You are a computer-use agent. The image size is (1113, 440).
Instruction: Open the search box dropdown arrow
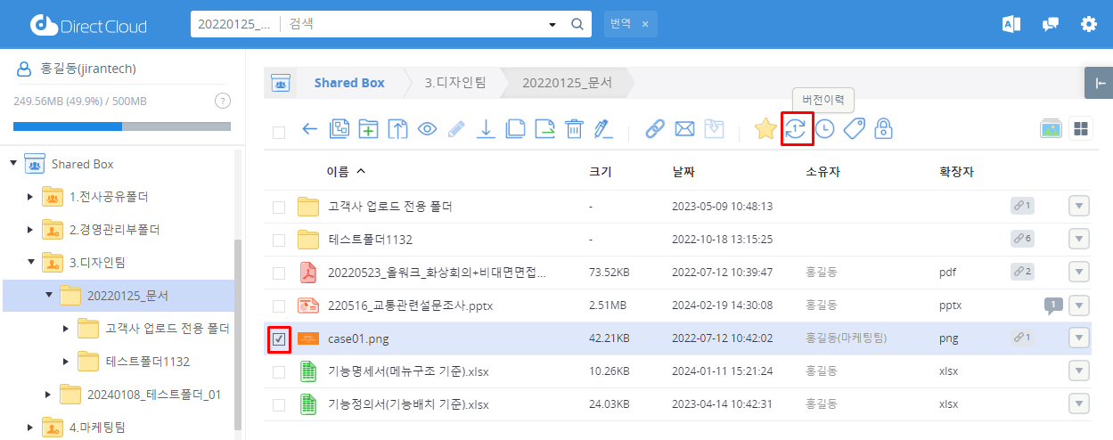click(x=552, y=24)
